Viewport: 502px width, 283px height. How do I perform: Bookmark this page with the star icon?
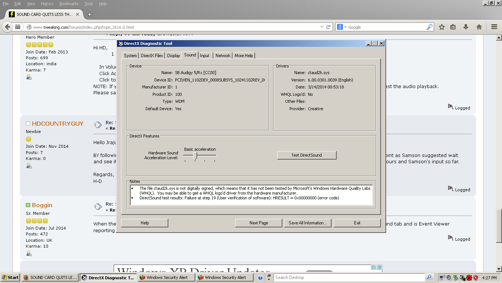[441, 27]
